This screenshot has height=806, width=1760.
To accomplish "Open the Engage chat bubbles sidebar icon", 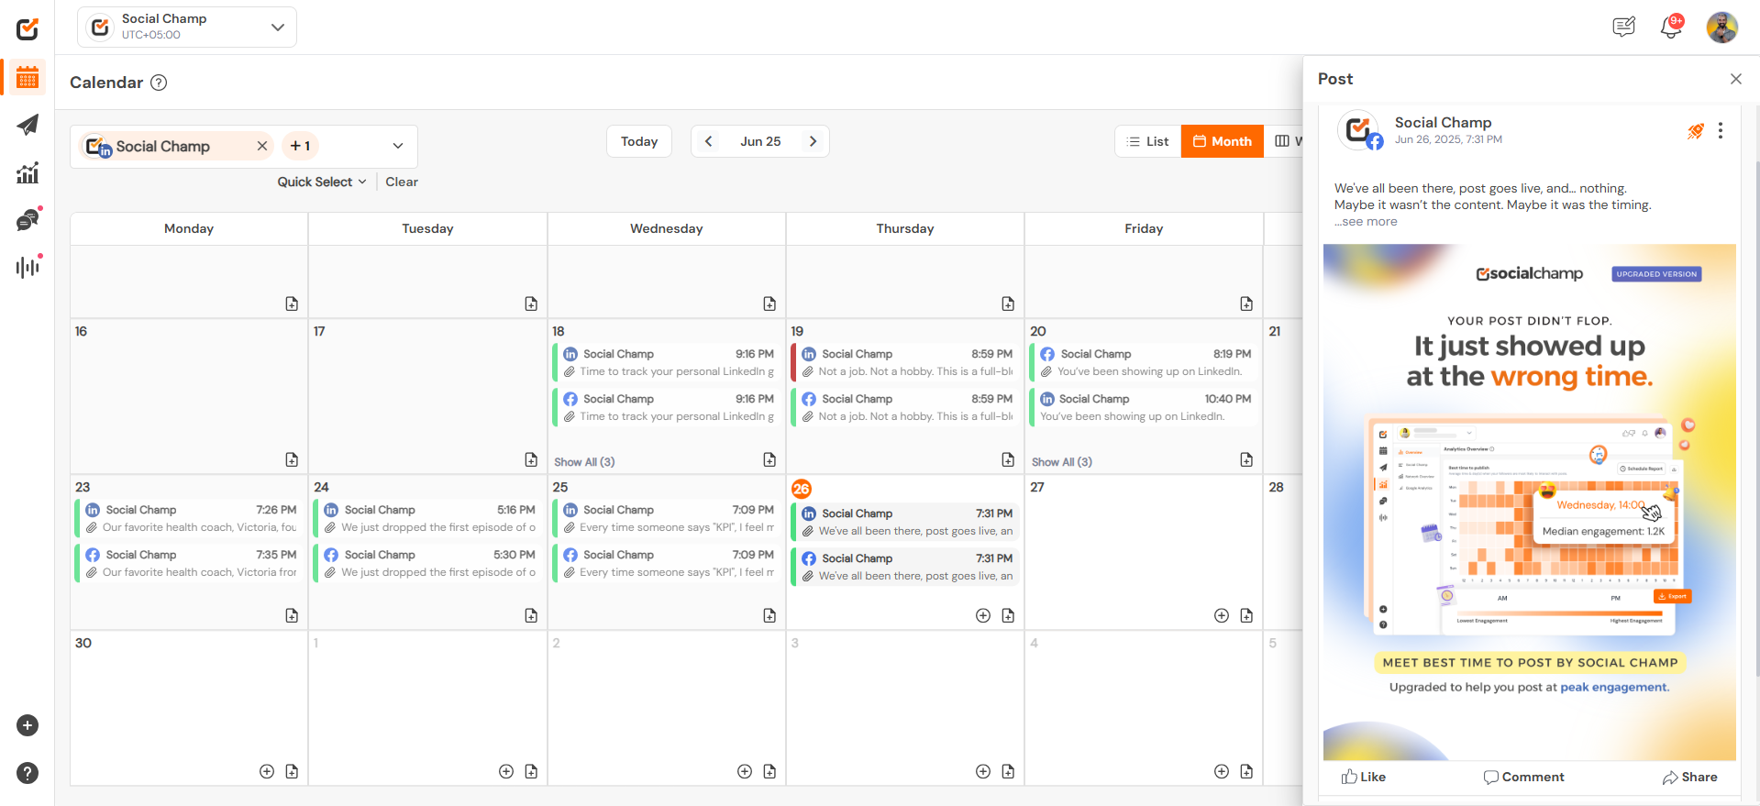I will pos(28,220).
